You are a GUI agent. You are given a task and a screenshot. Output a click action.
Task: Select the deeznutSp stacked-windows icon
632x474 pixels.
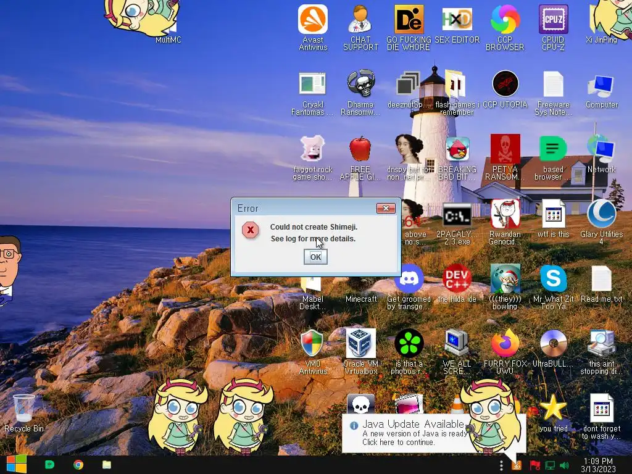coord(408,91)
